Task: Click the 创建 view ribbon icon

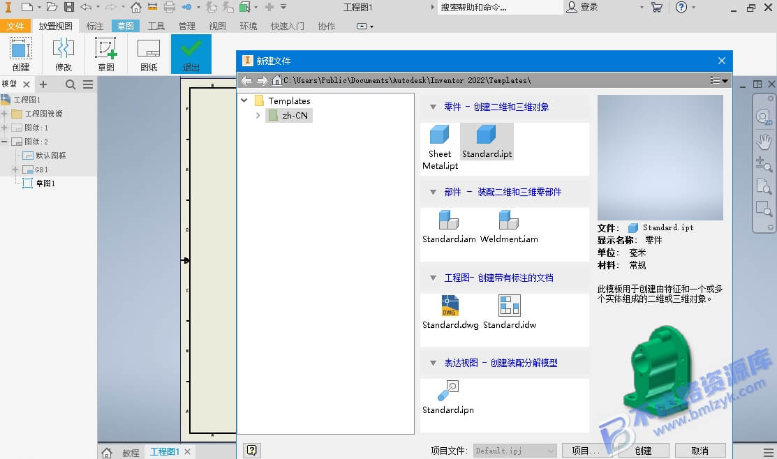Action: 21,54
